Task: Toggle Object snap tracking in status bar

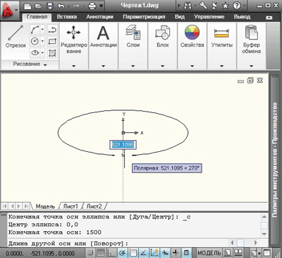Action: point(143,253)
